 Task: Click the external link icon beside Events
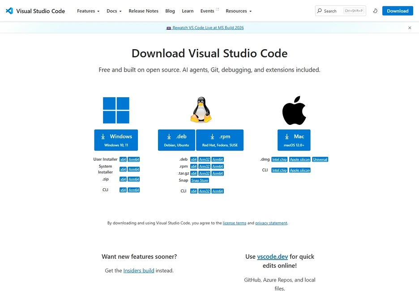pyautogui.click(x=217, y=9)
